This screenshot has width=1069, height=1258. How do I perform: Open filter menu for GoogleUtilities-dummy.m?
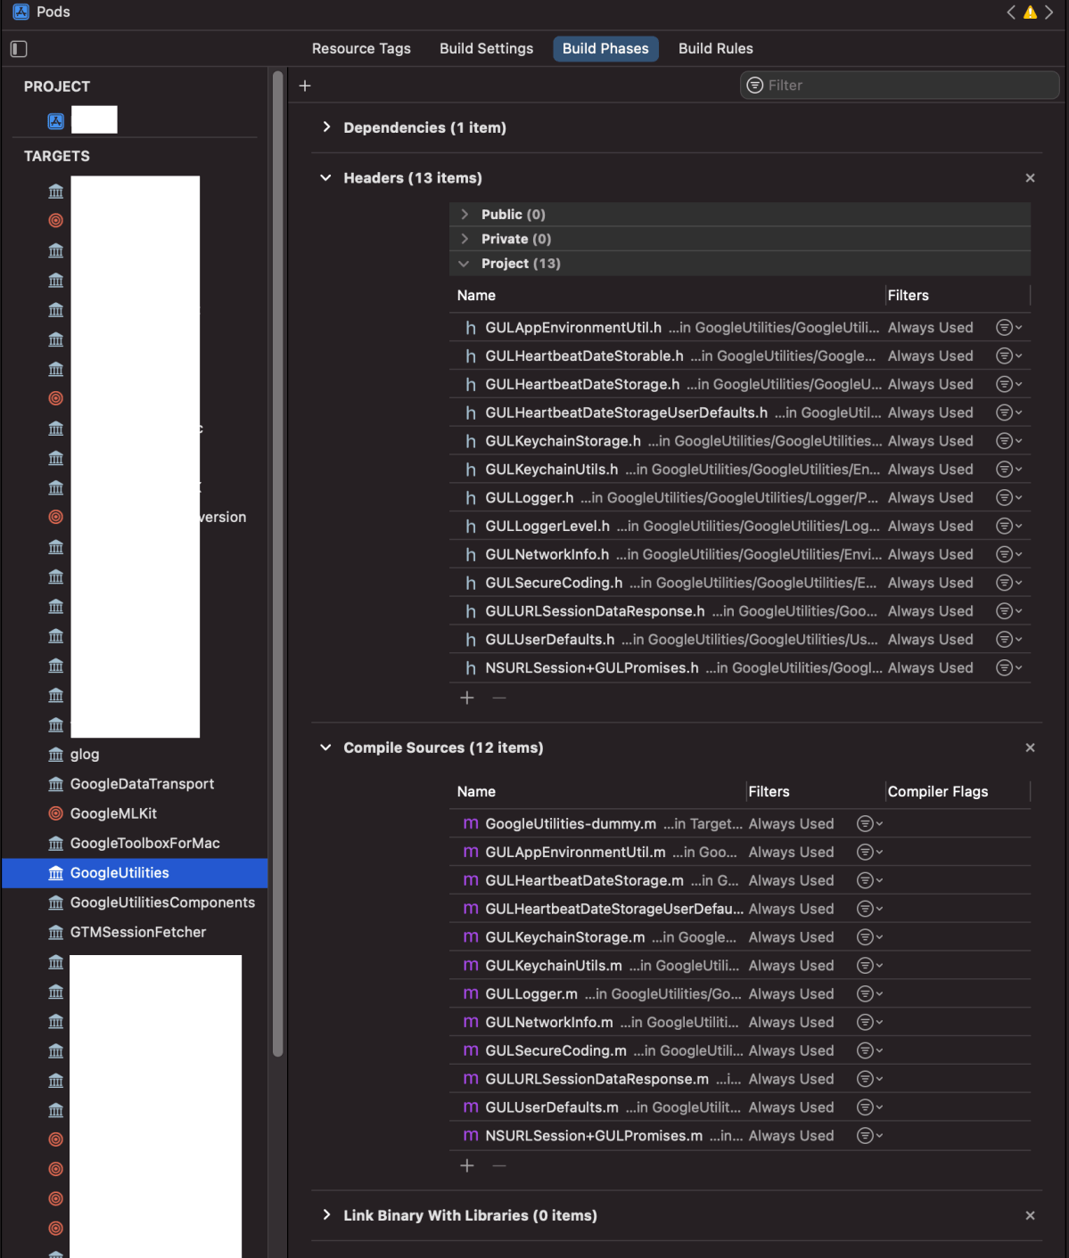coord(869,824)
